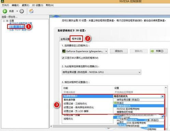The width and height of the screenshot is (170, 131).
Task: Open the 桌面 menu
Action: [x=26, y=5]
